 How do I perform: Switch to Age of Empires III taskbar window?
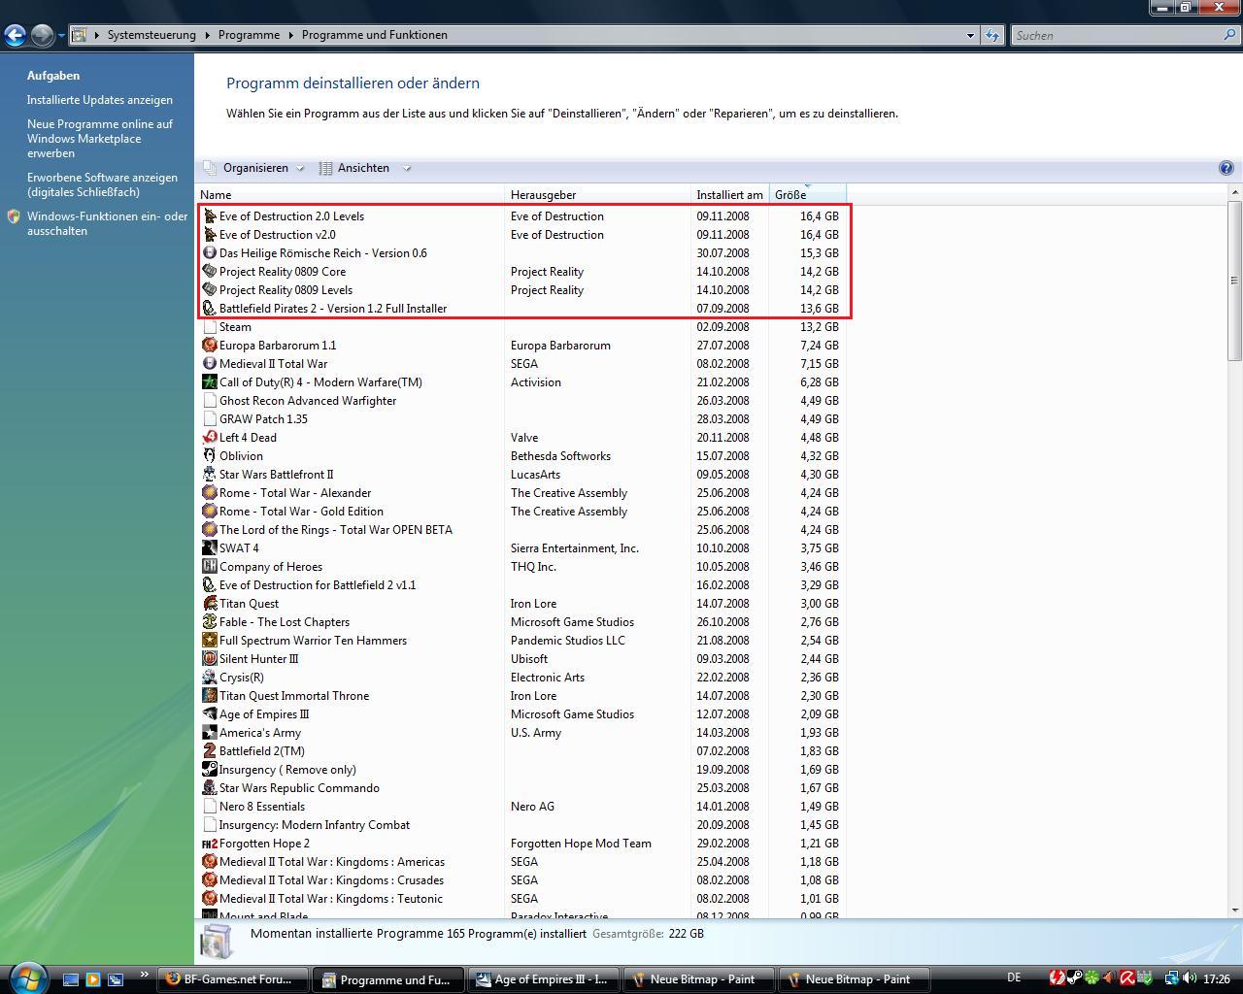(x=543, y=979)
